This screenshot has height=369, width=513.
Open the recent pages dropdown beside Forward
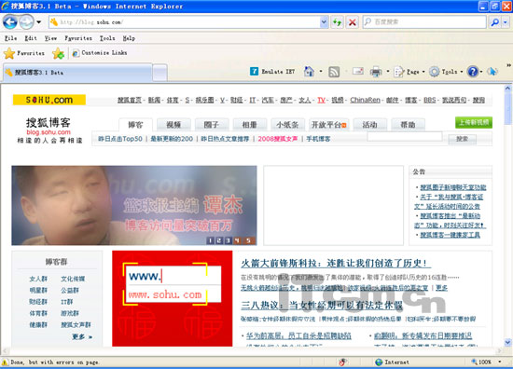38,22
